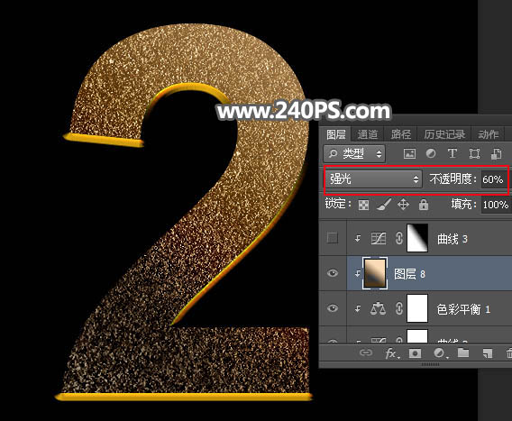Filter layers by pixel layer icon
The image size is (512, 421).
click(409, 153)
